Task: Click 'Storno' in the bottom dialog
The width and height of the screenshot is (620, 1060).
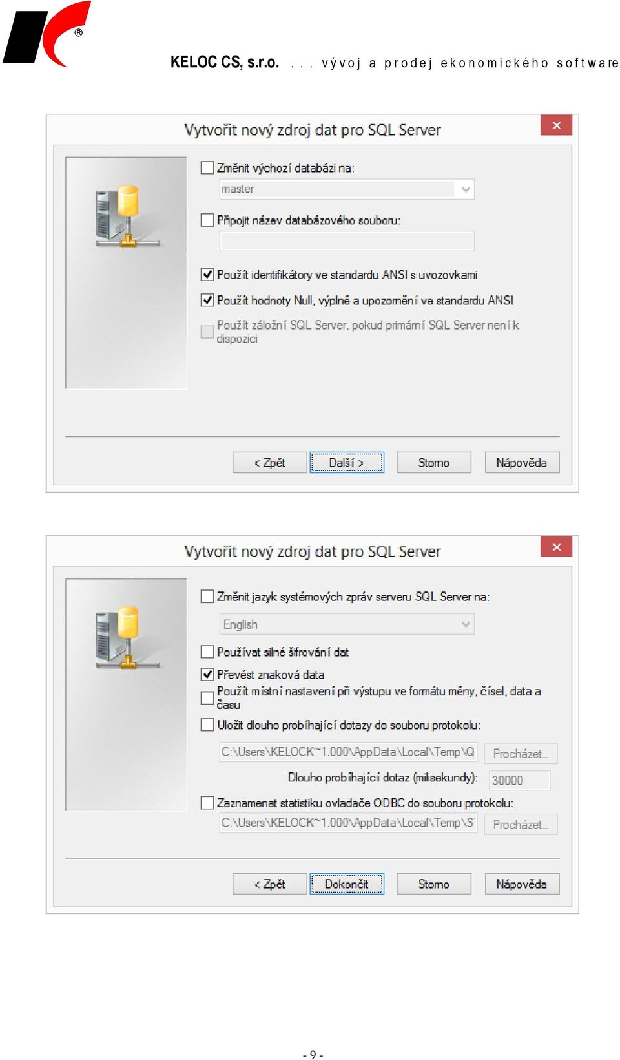Action: (434, 884)
